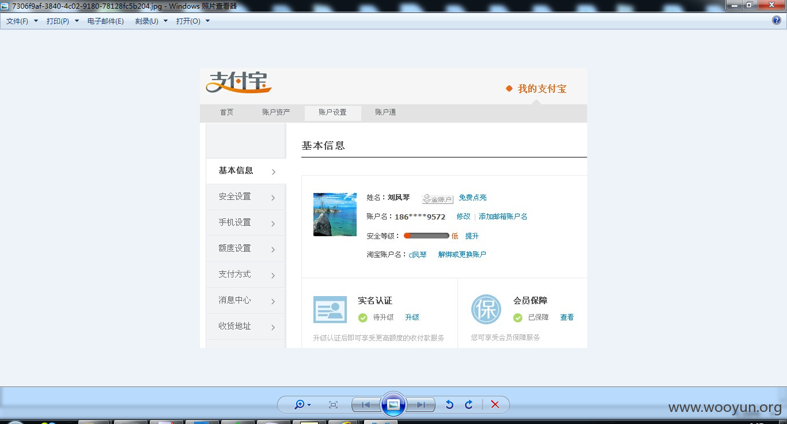The height and width of the screenshot is (424, 787).
Task: Open the zoom magnifier control
Action: point(302,405)
